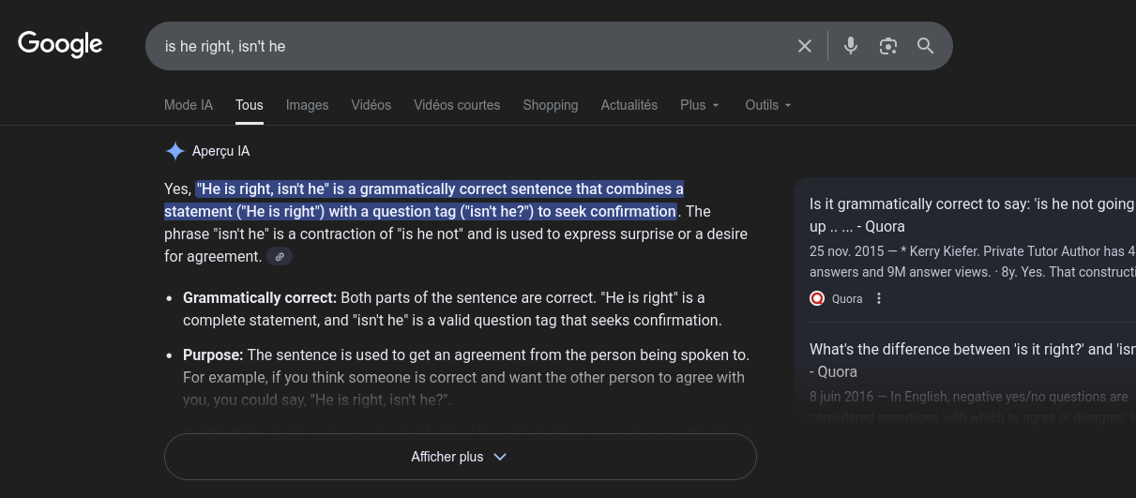The image size is (1136, 498).
Task: Open the source link chip icon
Action: pyautogui.click(x=280, y=256)
